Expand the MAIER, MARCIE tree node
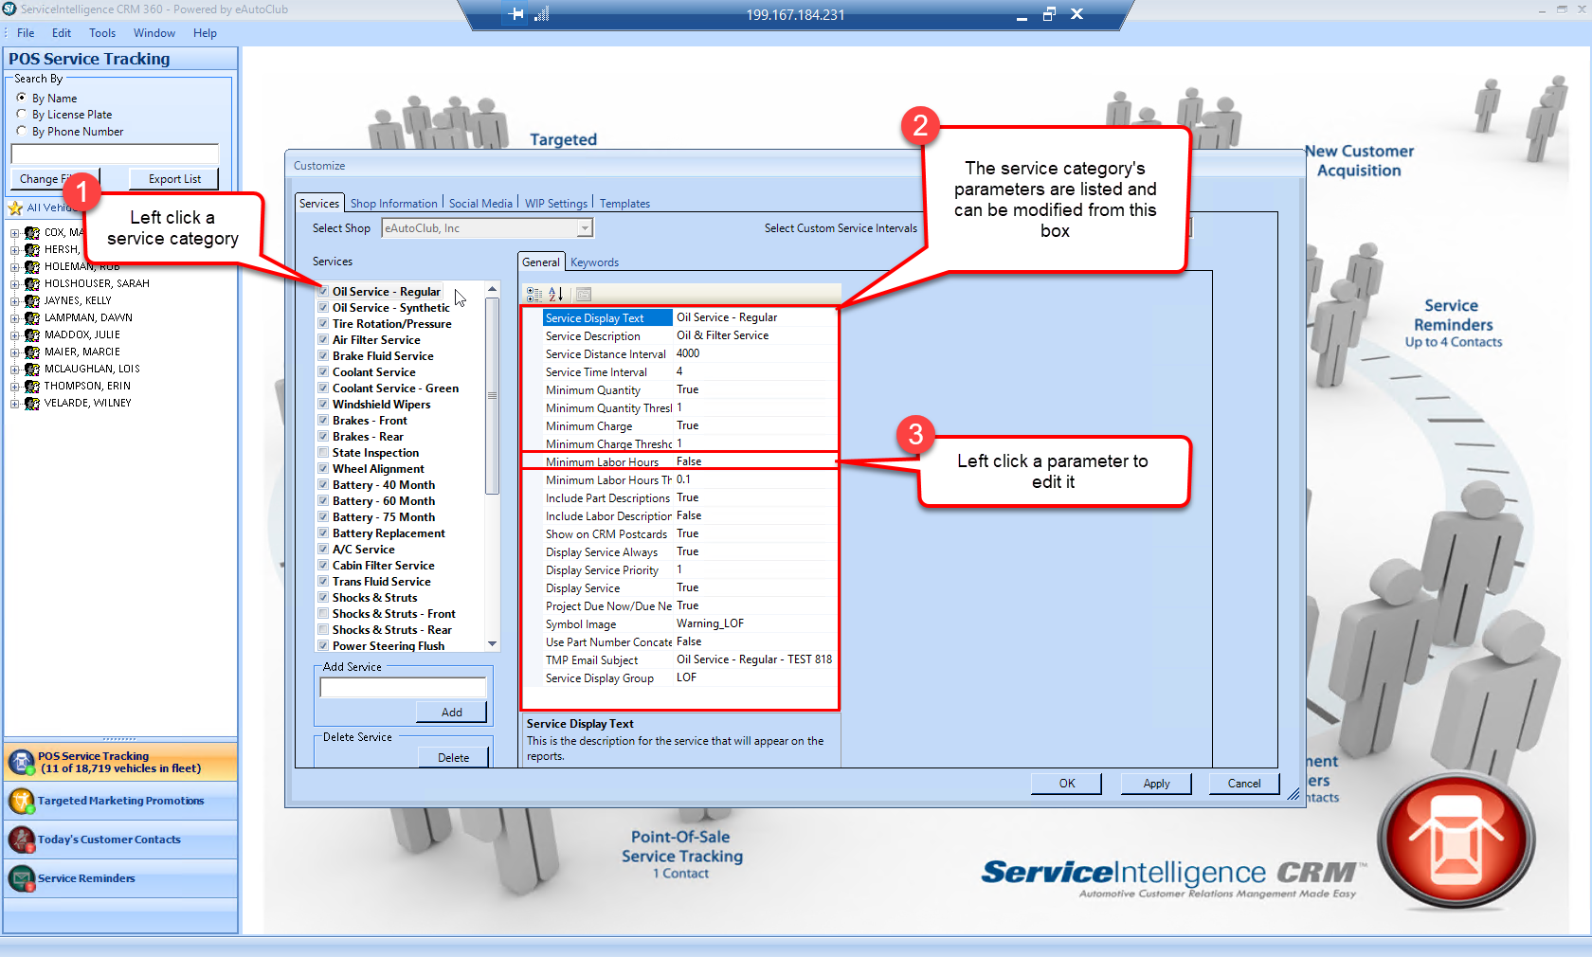Screen dimensions: 1592x957 pyautogui.click(x=14, y=352)
